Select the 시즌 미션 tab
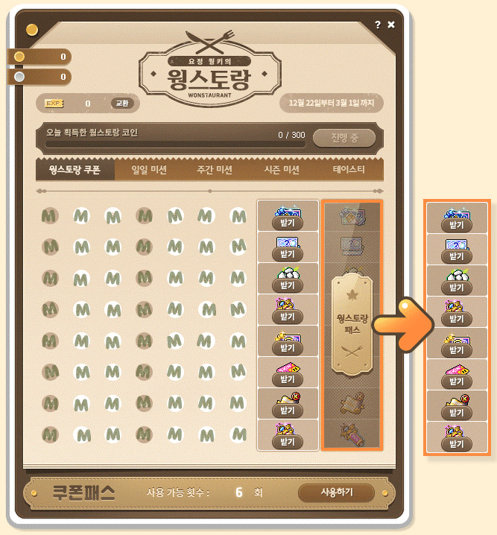Viewport: 497px width, 535px height. click(x=282, y=170)
